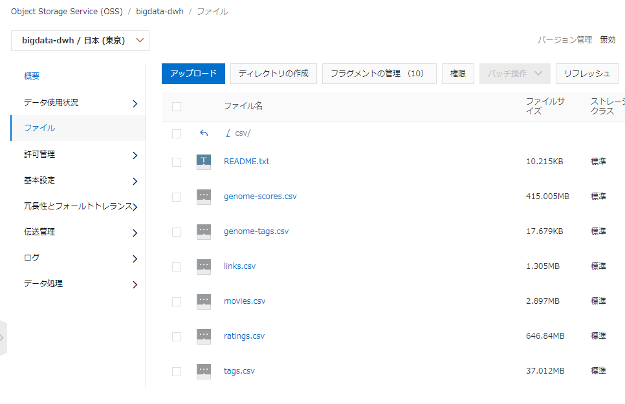Click the links.csv file icon
This screenshot has height=404, width=625.
204,266
